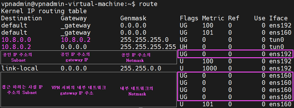Select genmask 0.0.0.0 in first default row

pos(133,25)
